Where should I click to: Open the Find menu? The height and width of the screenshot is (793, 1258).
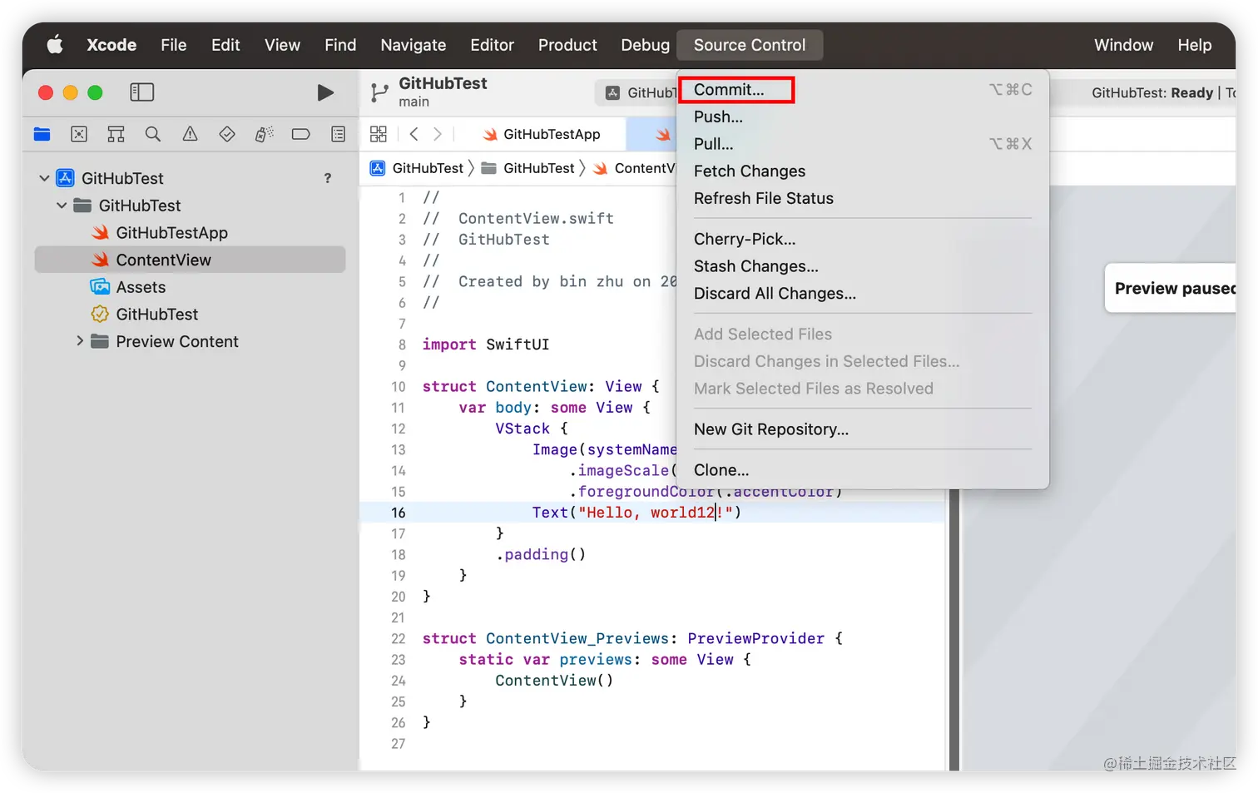340,45
